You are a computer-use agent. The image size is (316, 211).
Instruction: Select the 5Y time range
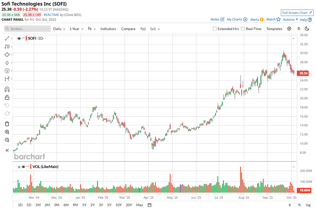[109, 205]
